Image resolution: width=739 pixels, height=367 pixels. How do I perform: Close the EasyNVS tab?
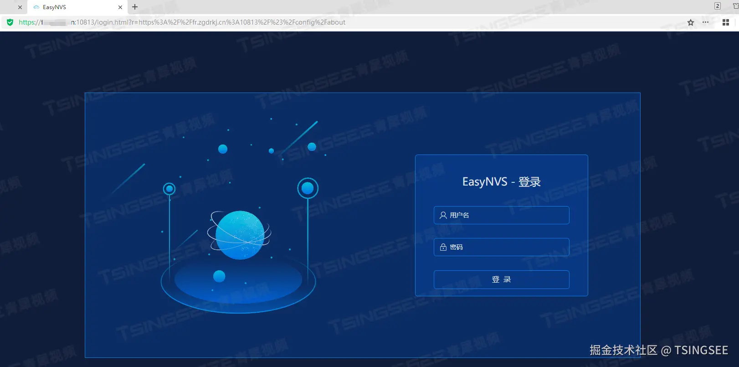coord(120,7)
